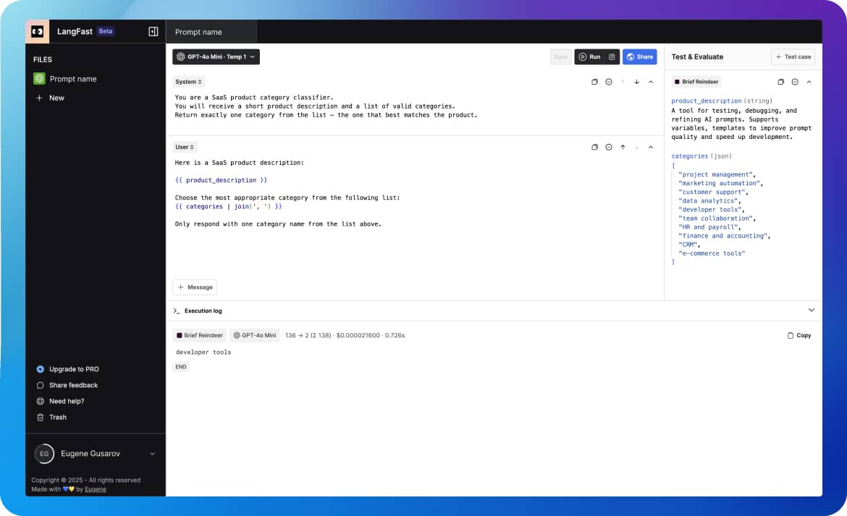
Task: Create a new test case via Test case button
Action: 793,56
